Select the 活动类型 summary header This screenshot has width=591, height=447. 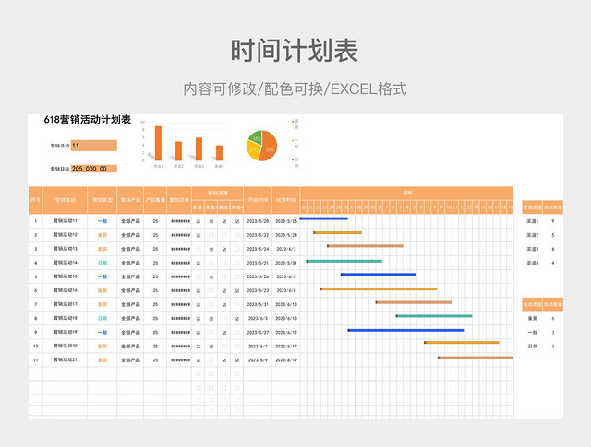[532, 304]
